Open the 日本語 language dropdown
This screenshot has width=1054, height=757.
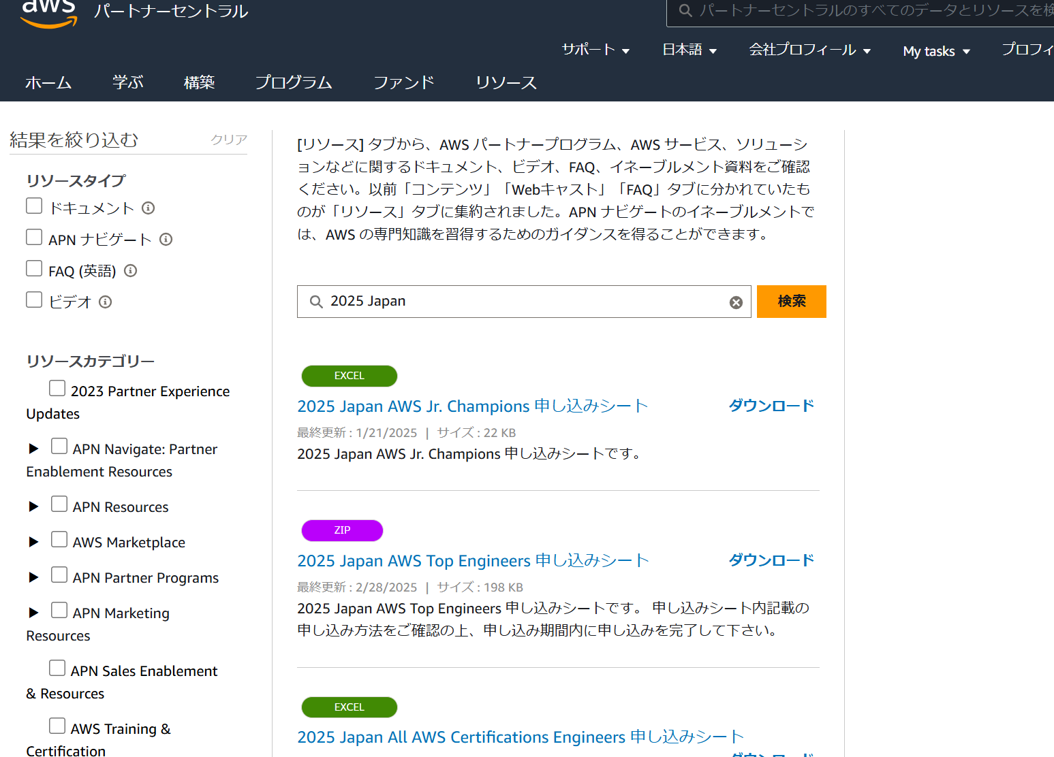(x=689, y=50)
